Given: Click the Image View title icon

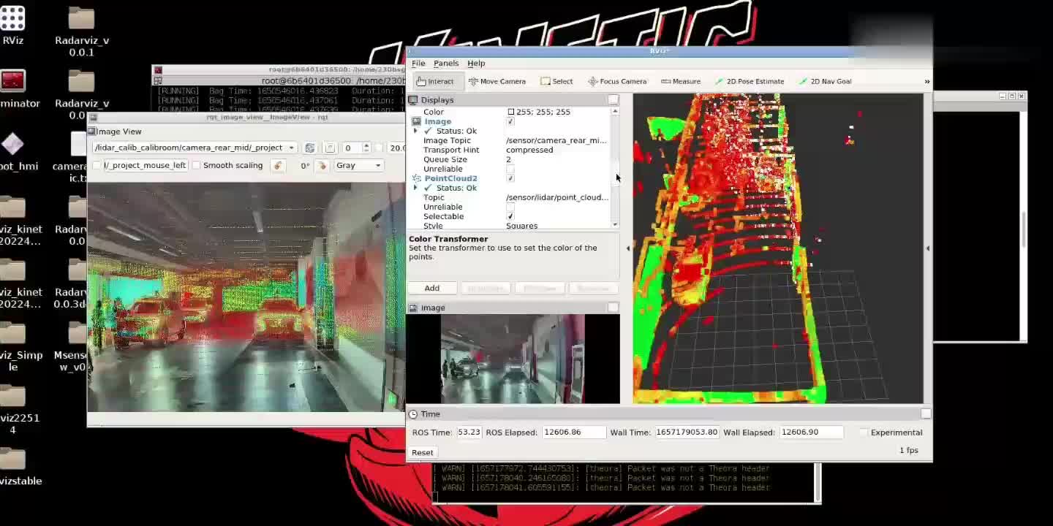Looking at the screenshot, I should (92, 131).
